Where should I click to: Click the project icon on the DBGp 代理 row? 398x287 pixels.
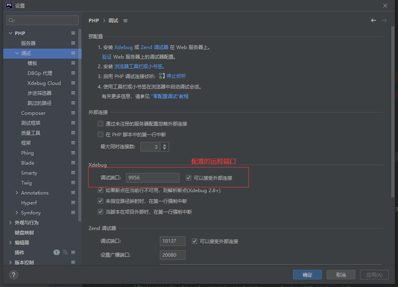tap(73, 73)
